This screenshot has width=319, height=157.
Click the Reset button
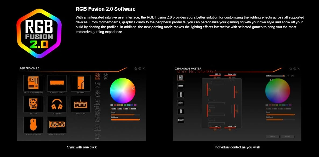click(288, 137)
